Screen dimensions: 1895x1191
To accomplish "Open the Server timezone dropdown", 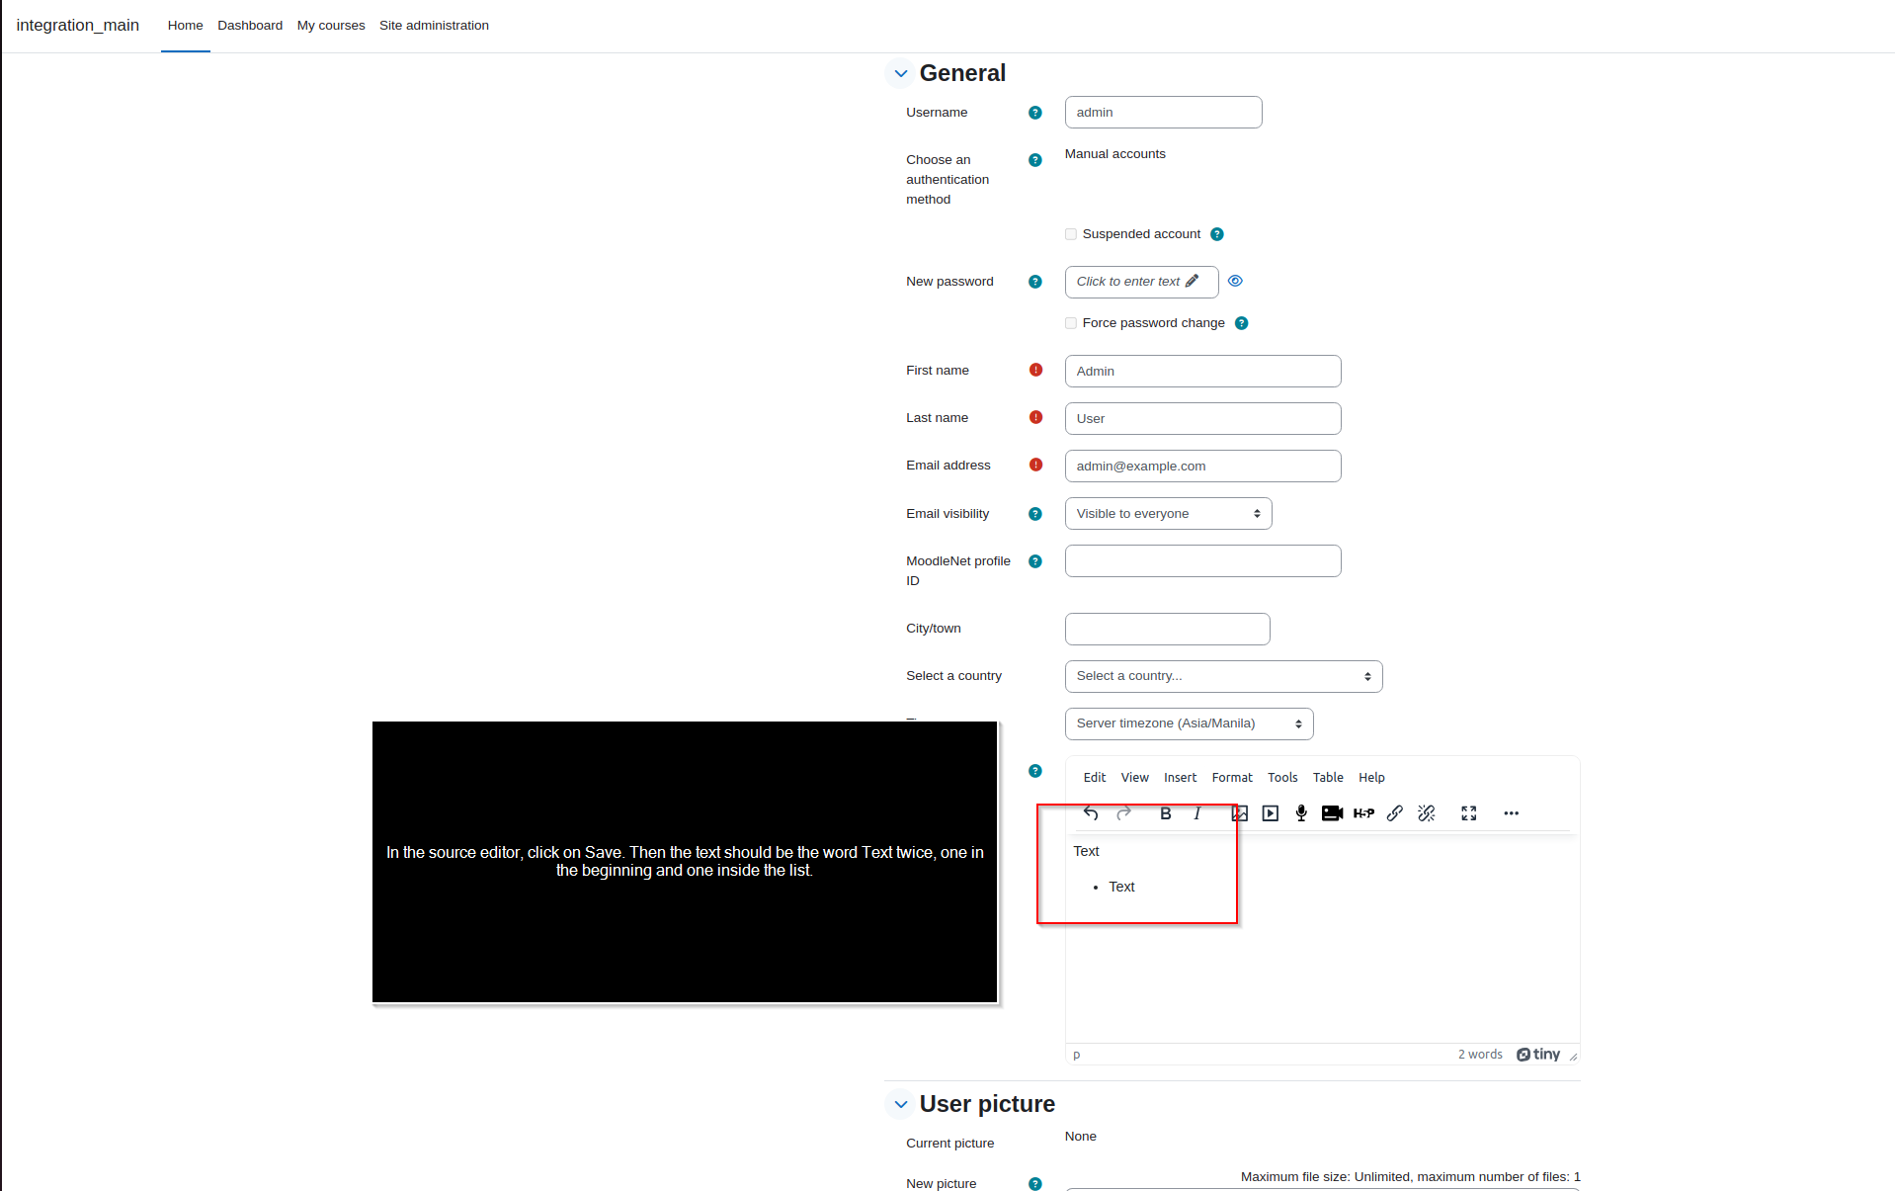I will [x=1189, y=723].
